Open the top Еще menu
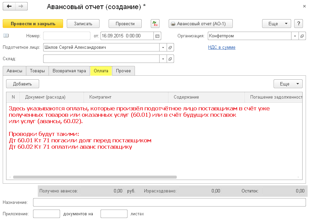Image resolution: width=309 pixels, height=220 pixels. pyautogui.click(x=276, y=24)
